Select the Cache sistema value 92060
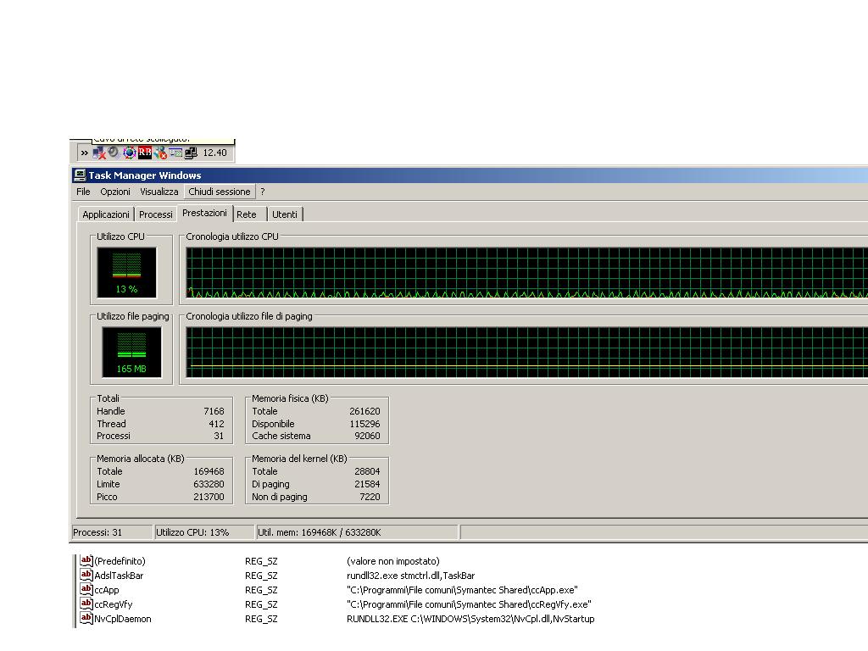Image resolution: width=868 pixels, height=651 pixels. pos(368,437)
